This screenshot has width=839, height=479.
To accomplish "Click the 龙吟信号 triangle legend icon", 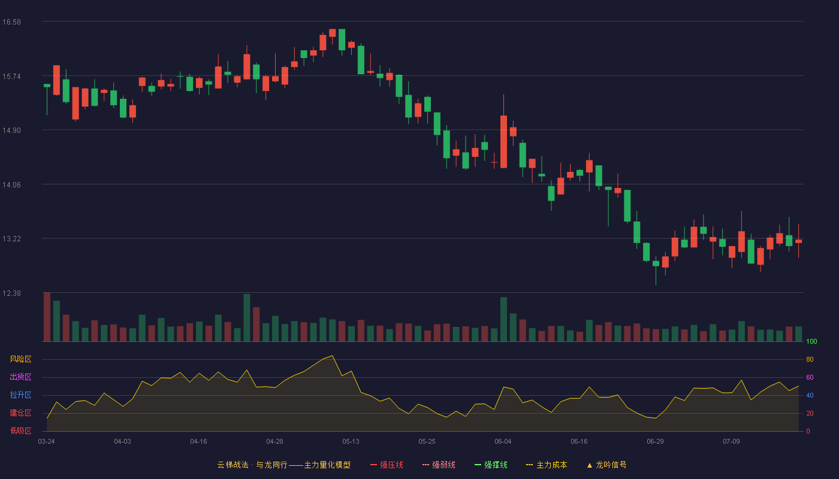I will click(x=590, y=465).
